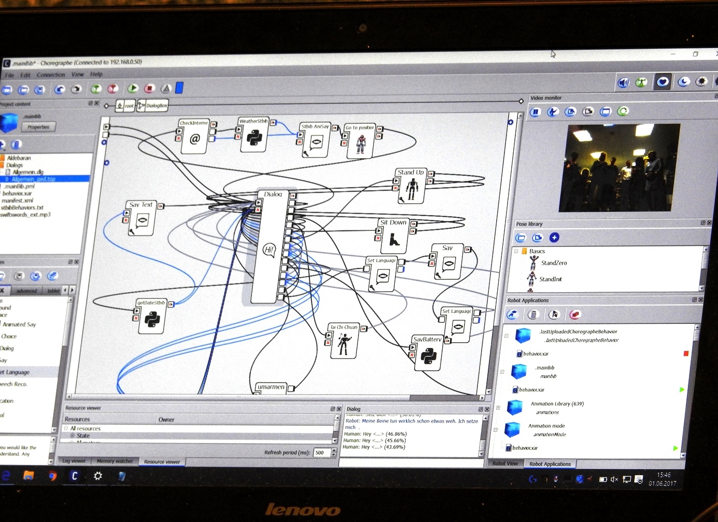Screen dimensions: 718x522
Task: Select the StandZero pose
Action: tap(554, 263)
